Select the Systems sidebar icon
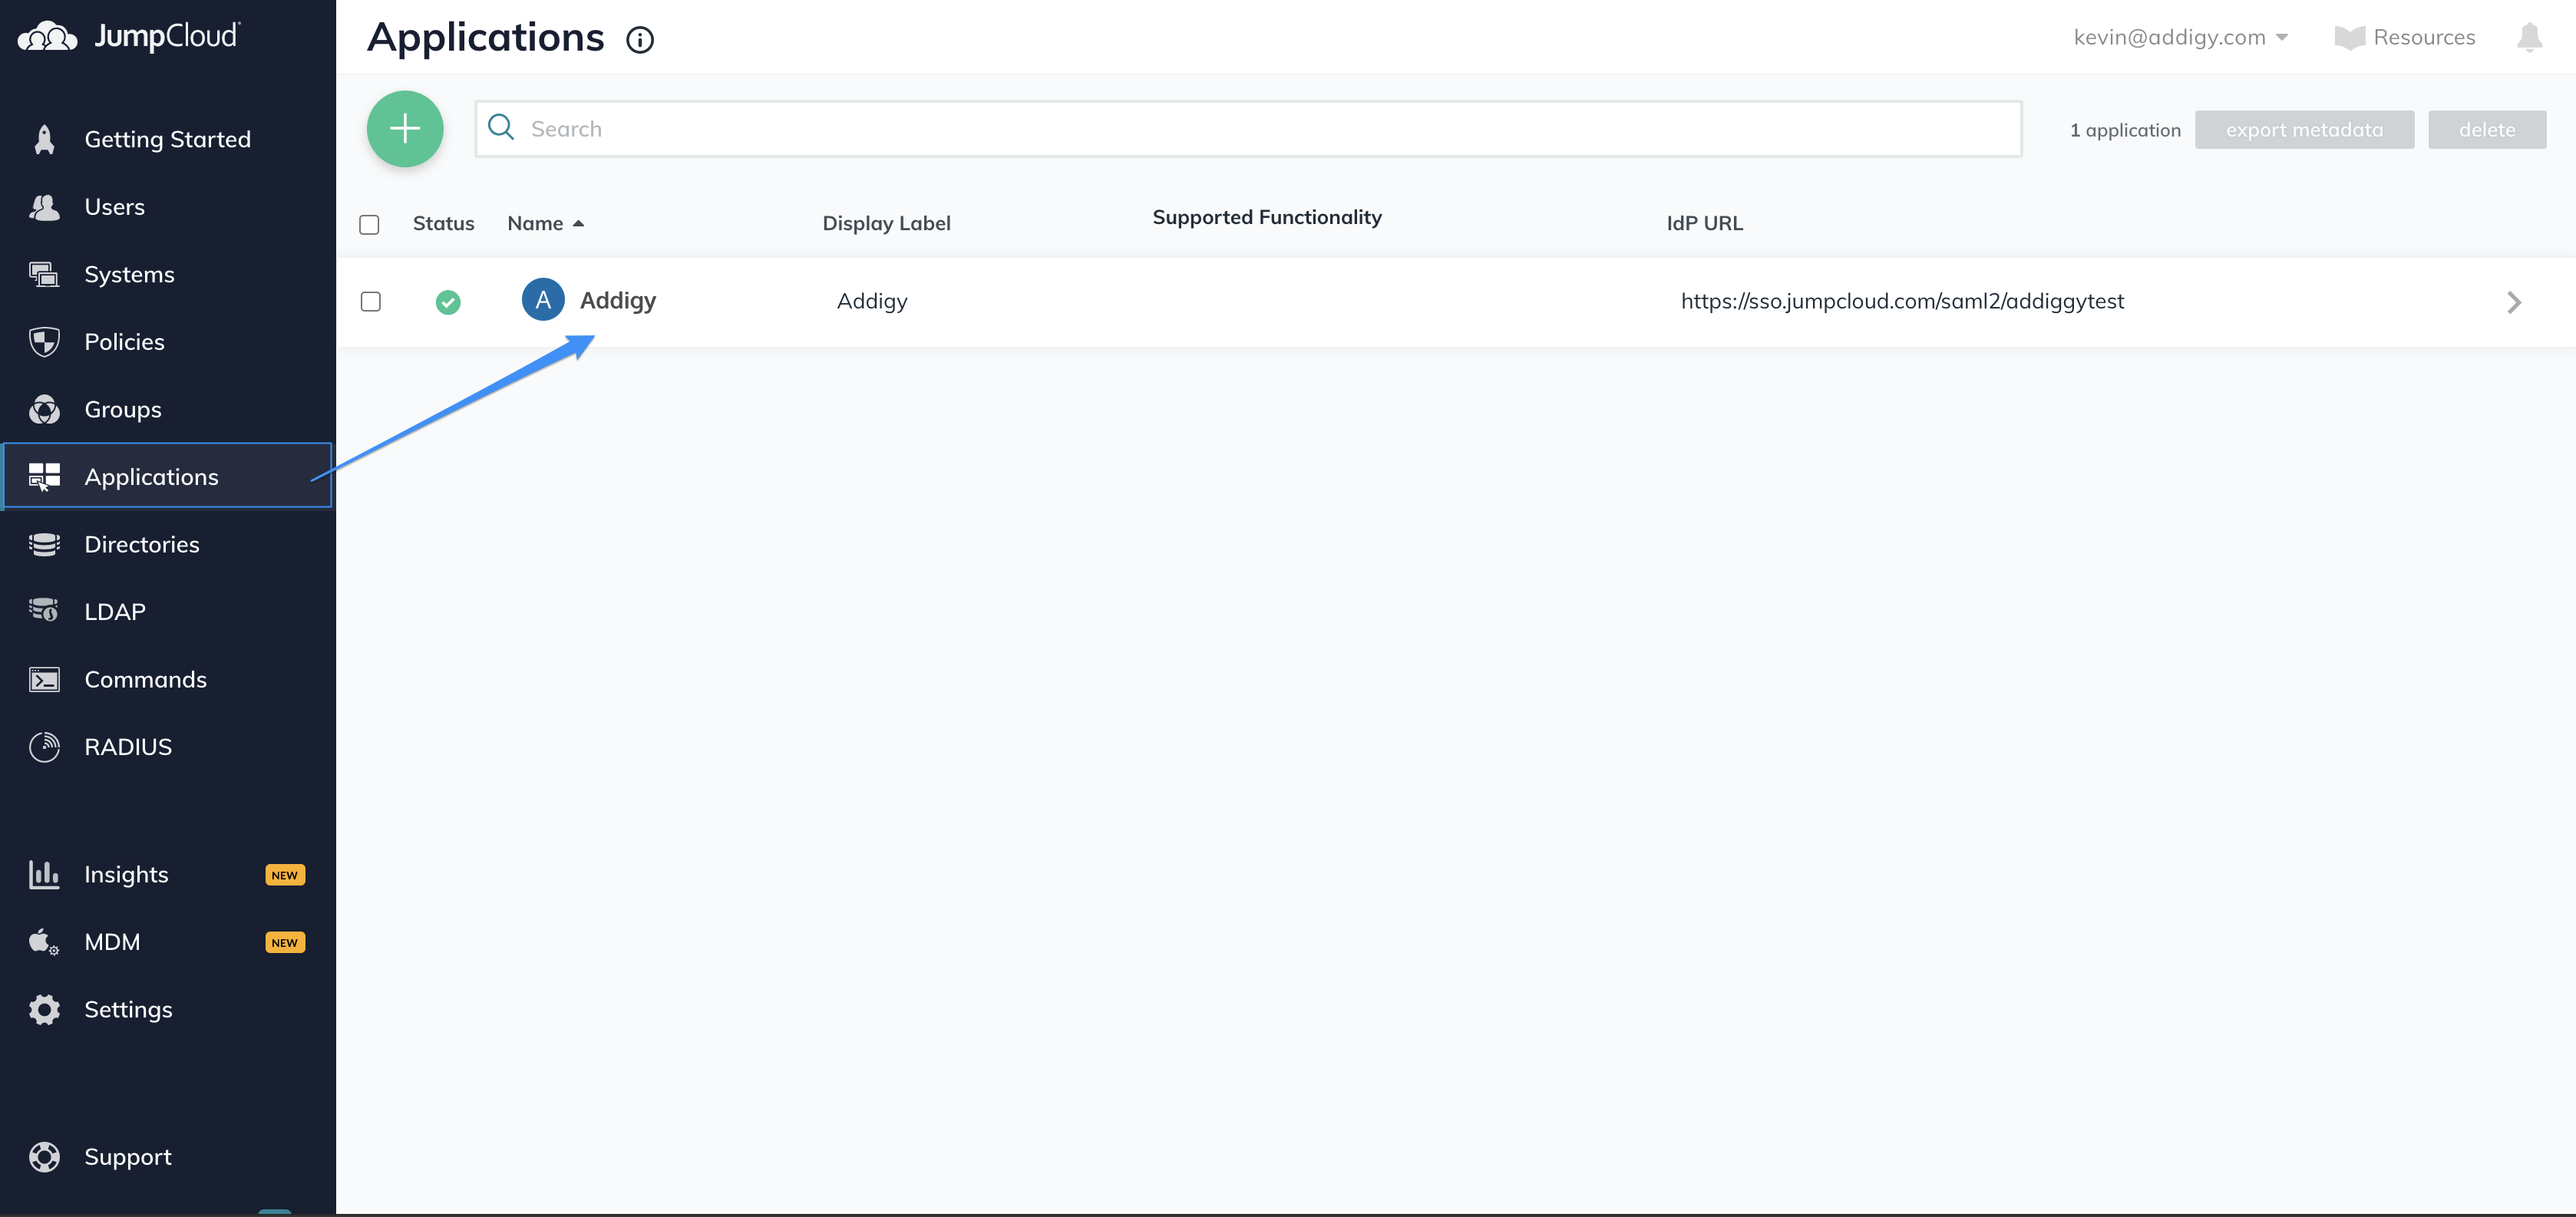Screen dimensions: 2576x1217 point(44,273)
